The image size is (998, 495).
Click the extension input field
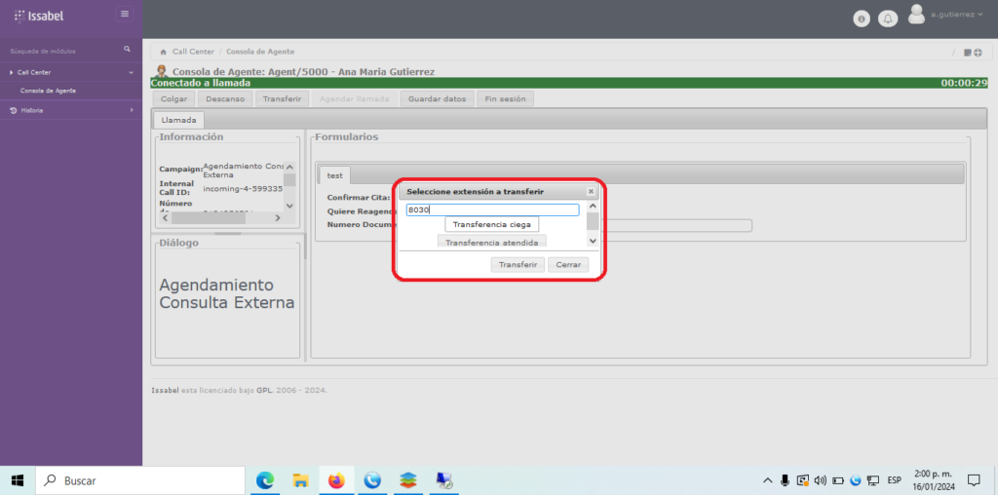click(492, 209)
